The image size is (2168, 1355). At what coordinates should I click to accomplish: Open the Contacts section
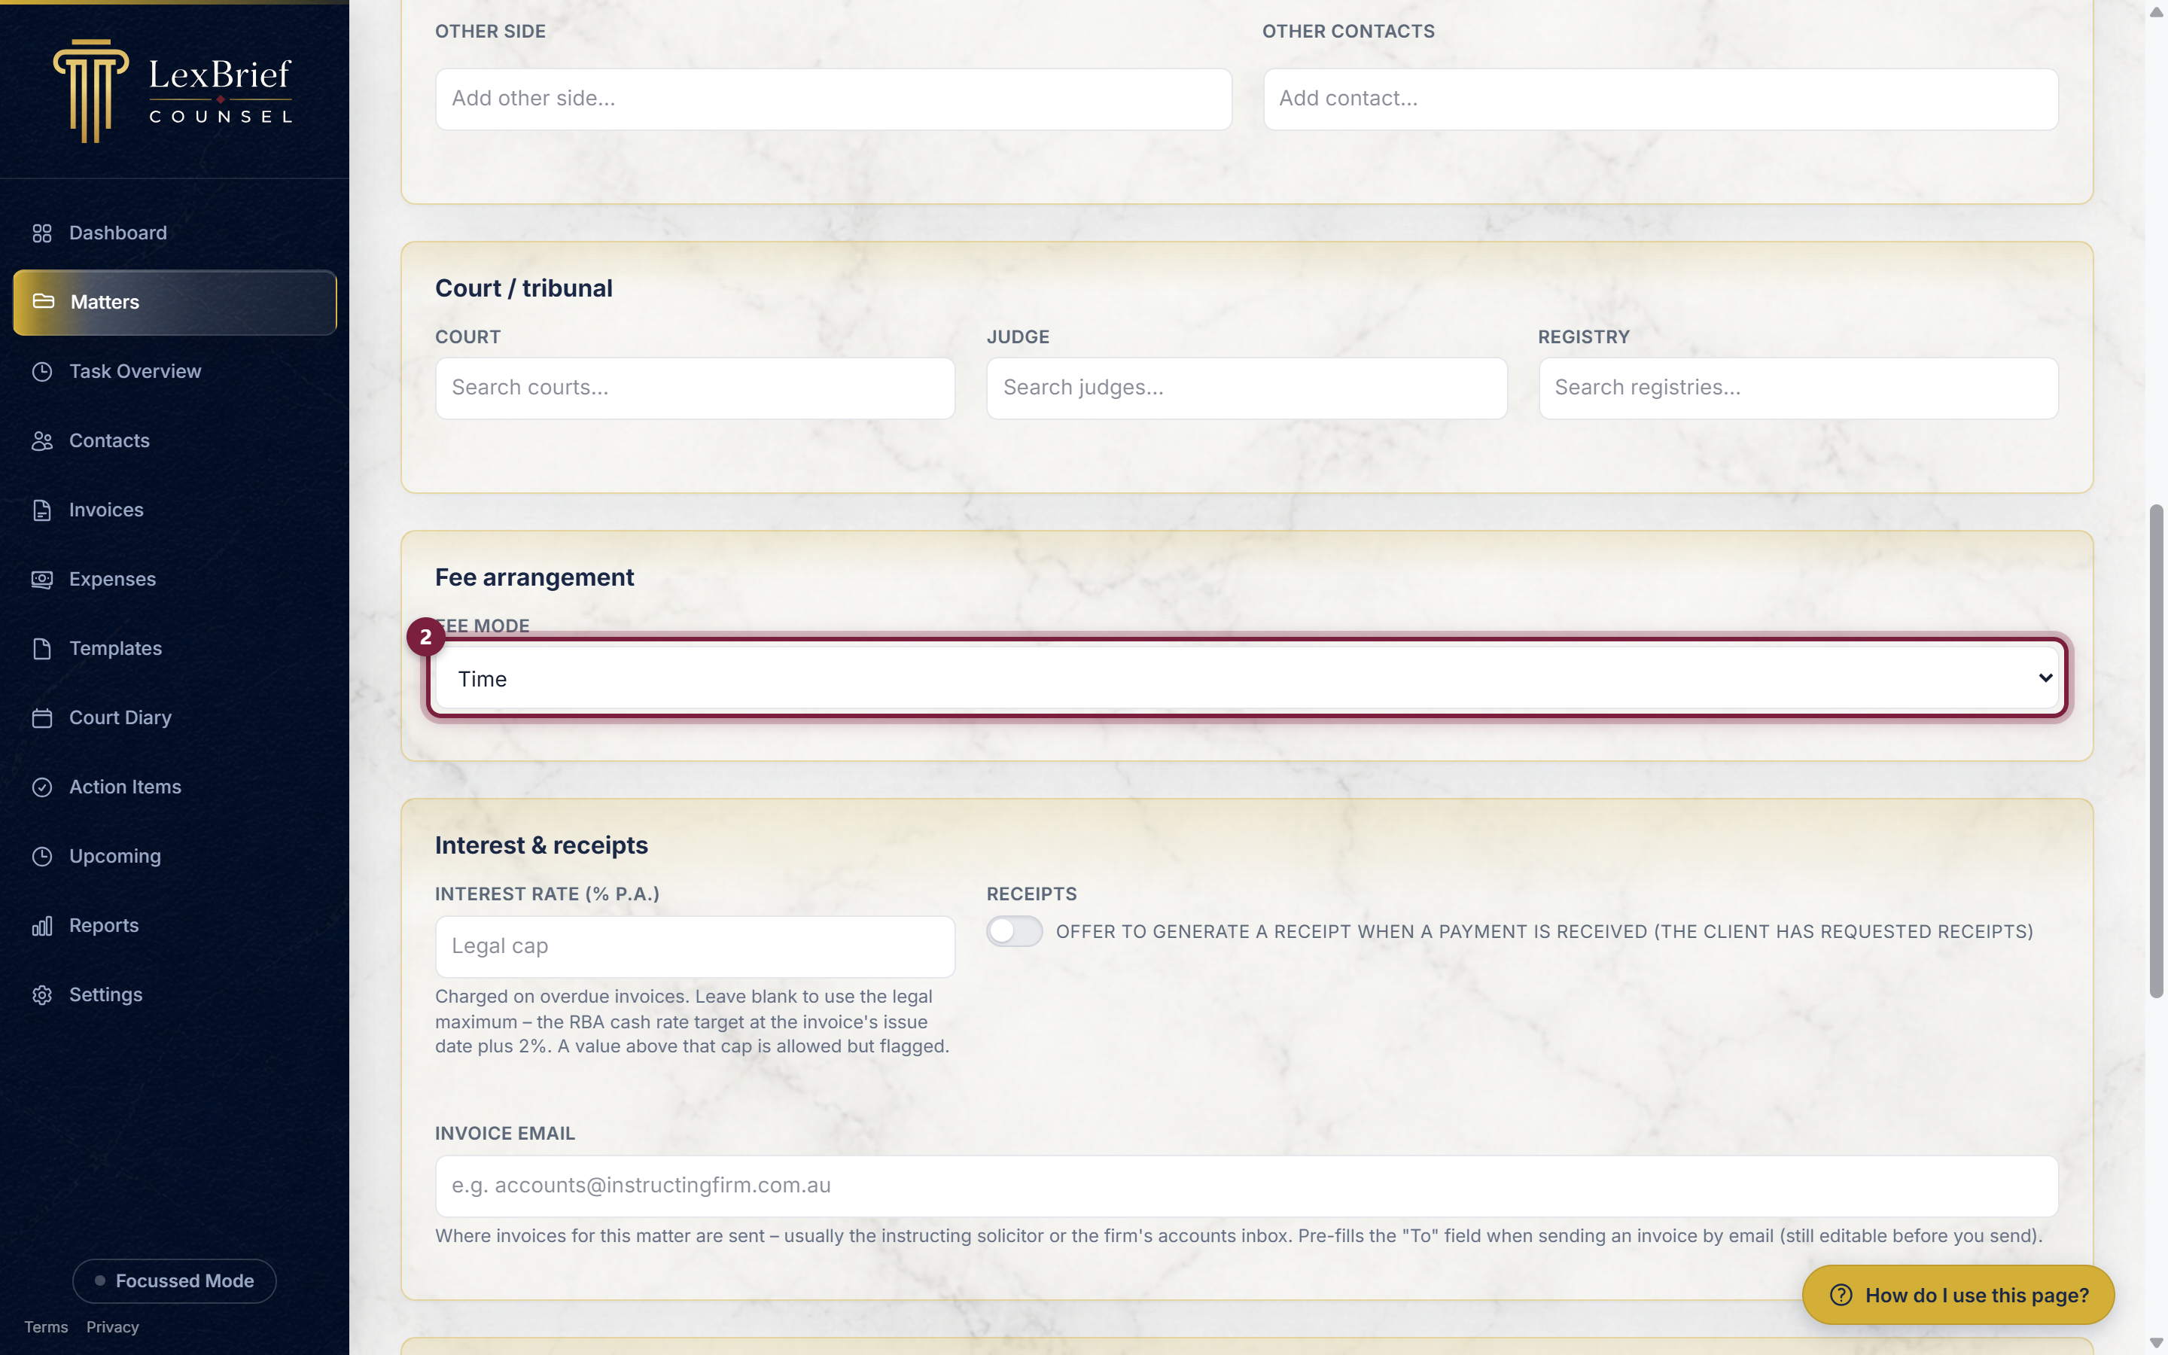175,441
